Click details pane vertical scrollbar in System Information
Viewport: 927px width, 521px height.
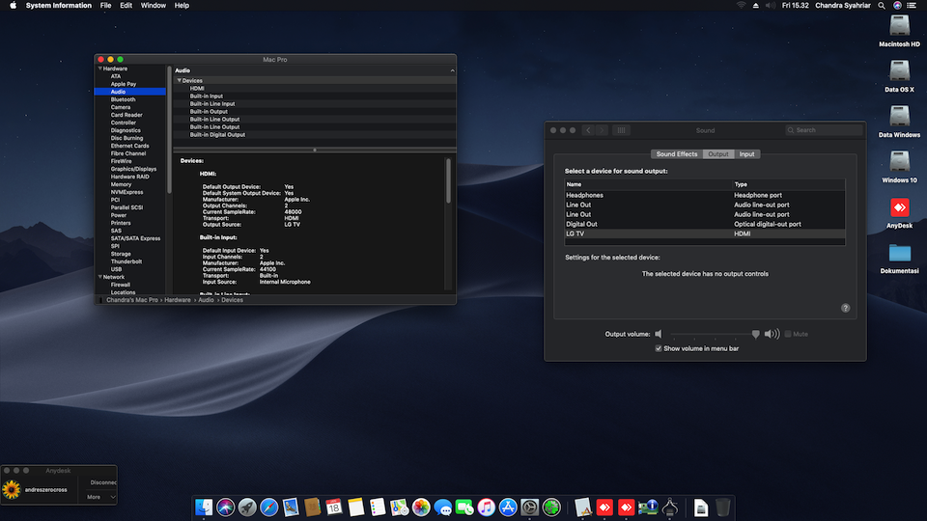click(448, 180)
